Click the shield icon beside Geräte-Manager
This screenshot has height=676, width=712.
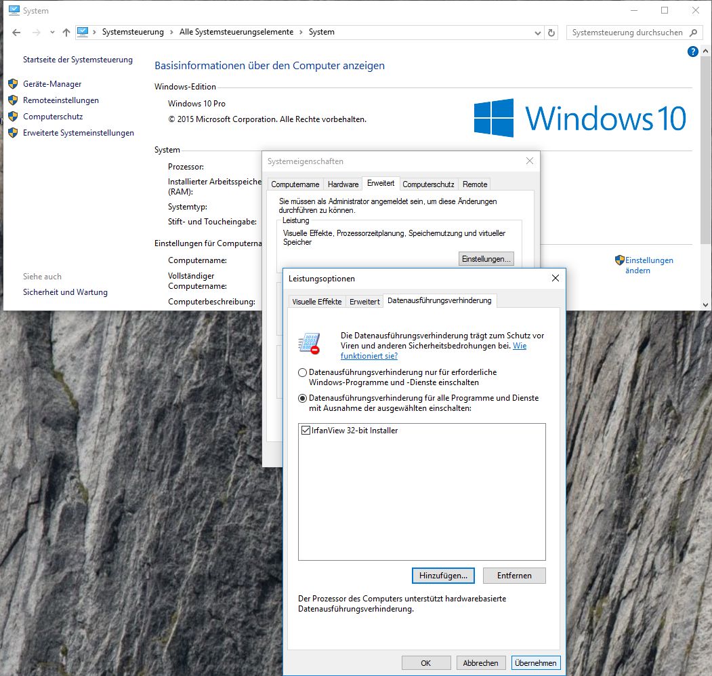pyautogui.click(x=13, y=84)
